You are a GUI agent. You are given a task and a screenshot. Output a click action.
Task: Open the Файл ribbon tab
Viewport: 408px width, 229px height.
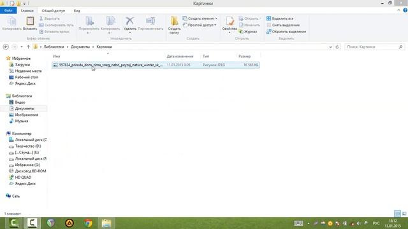pos(8,11)
